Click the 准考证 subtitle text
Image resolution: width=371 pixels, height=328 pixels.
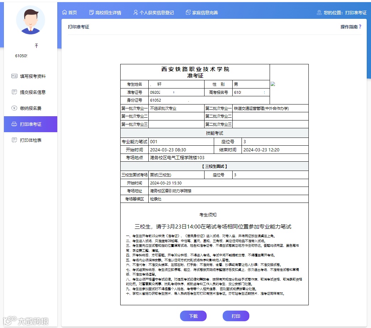tap(195, 76)
